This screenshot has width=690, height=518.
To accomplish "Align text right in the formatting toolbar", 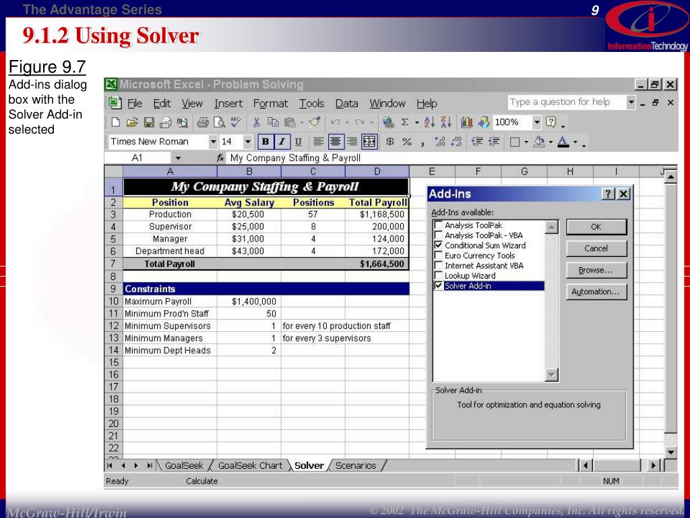I will tap(352, 142).
